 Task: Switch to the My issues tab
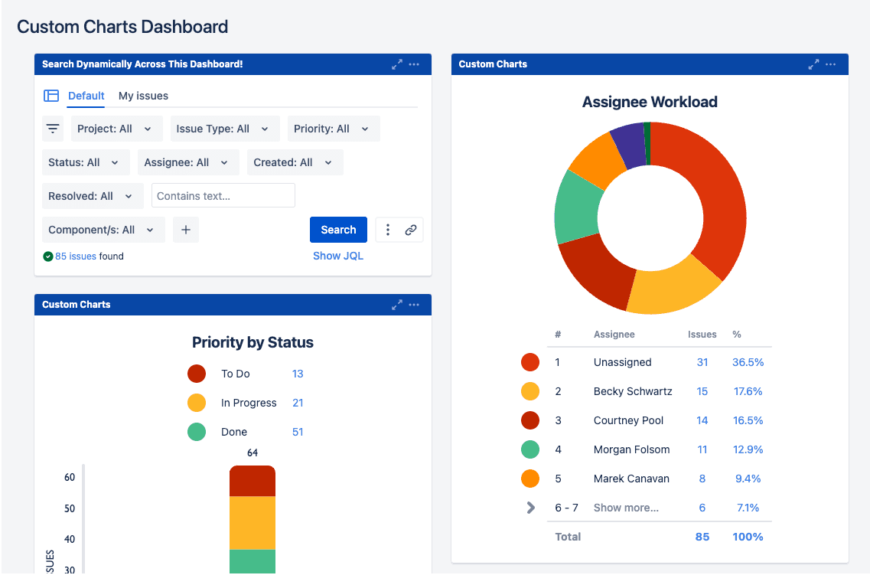click(143, 96)
